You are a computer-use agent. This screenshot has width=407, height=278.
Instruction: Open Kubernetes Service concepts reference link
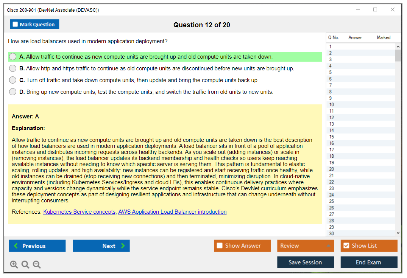pyautogui.click(x=79, y=212)
